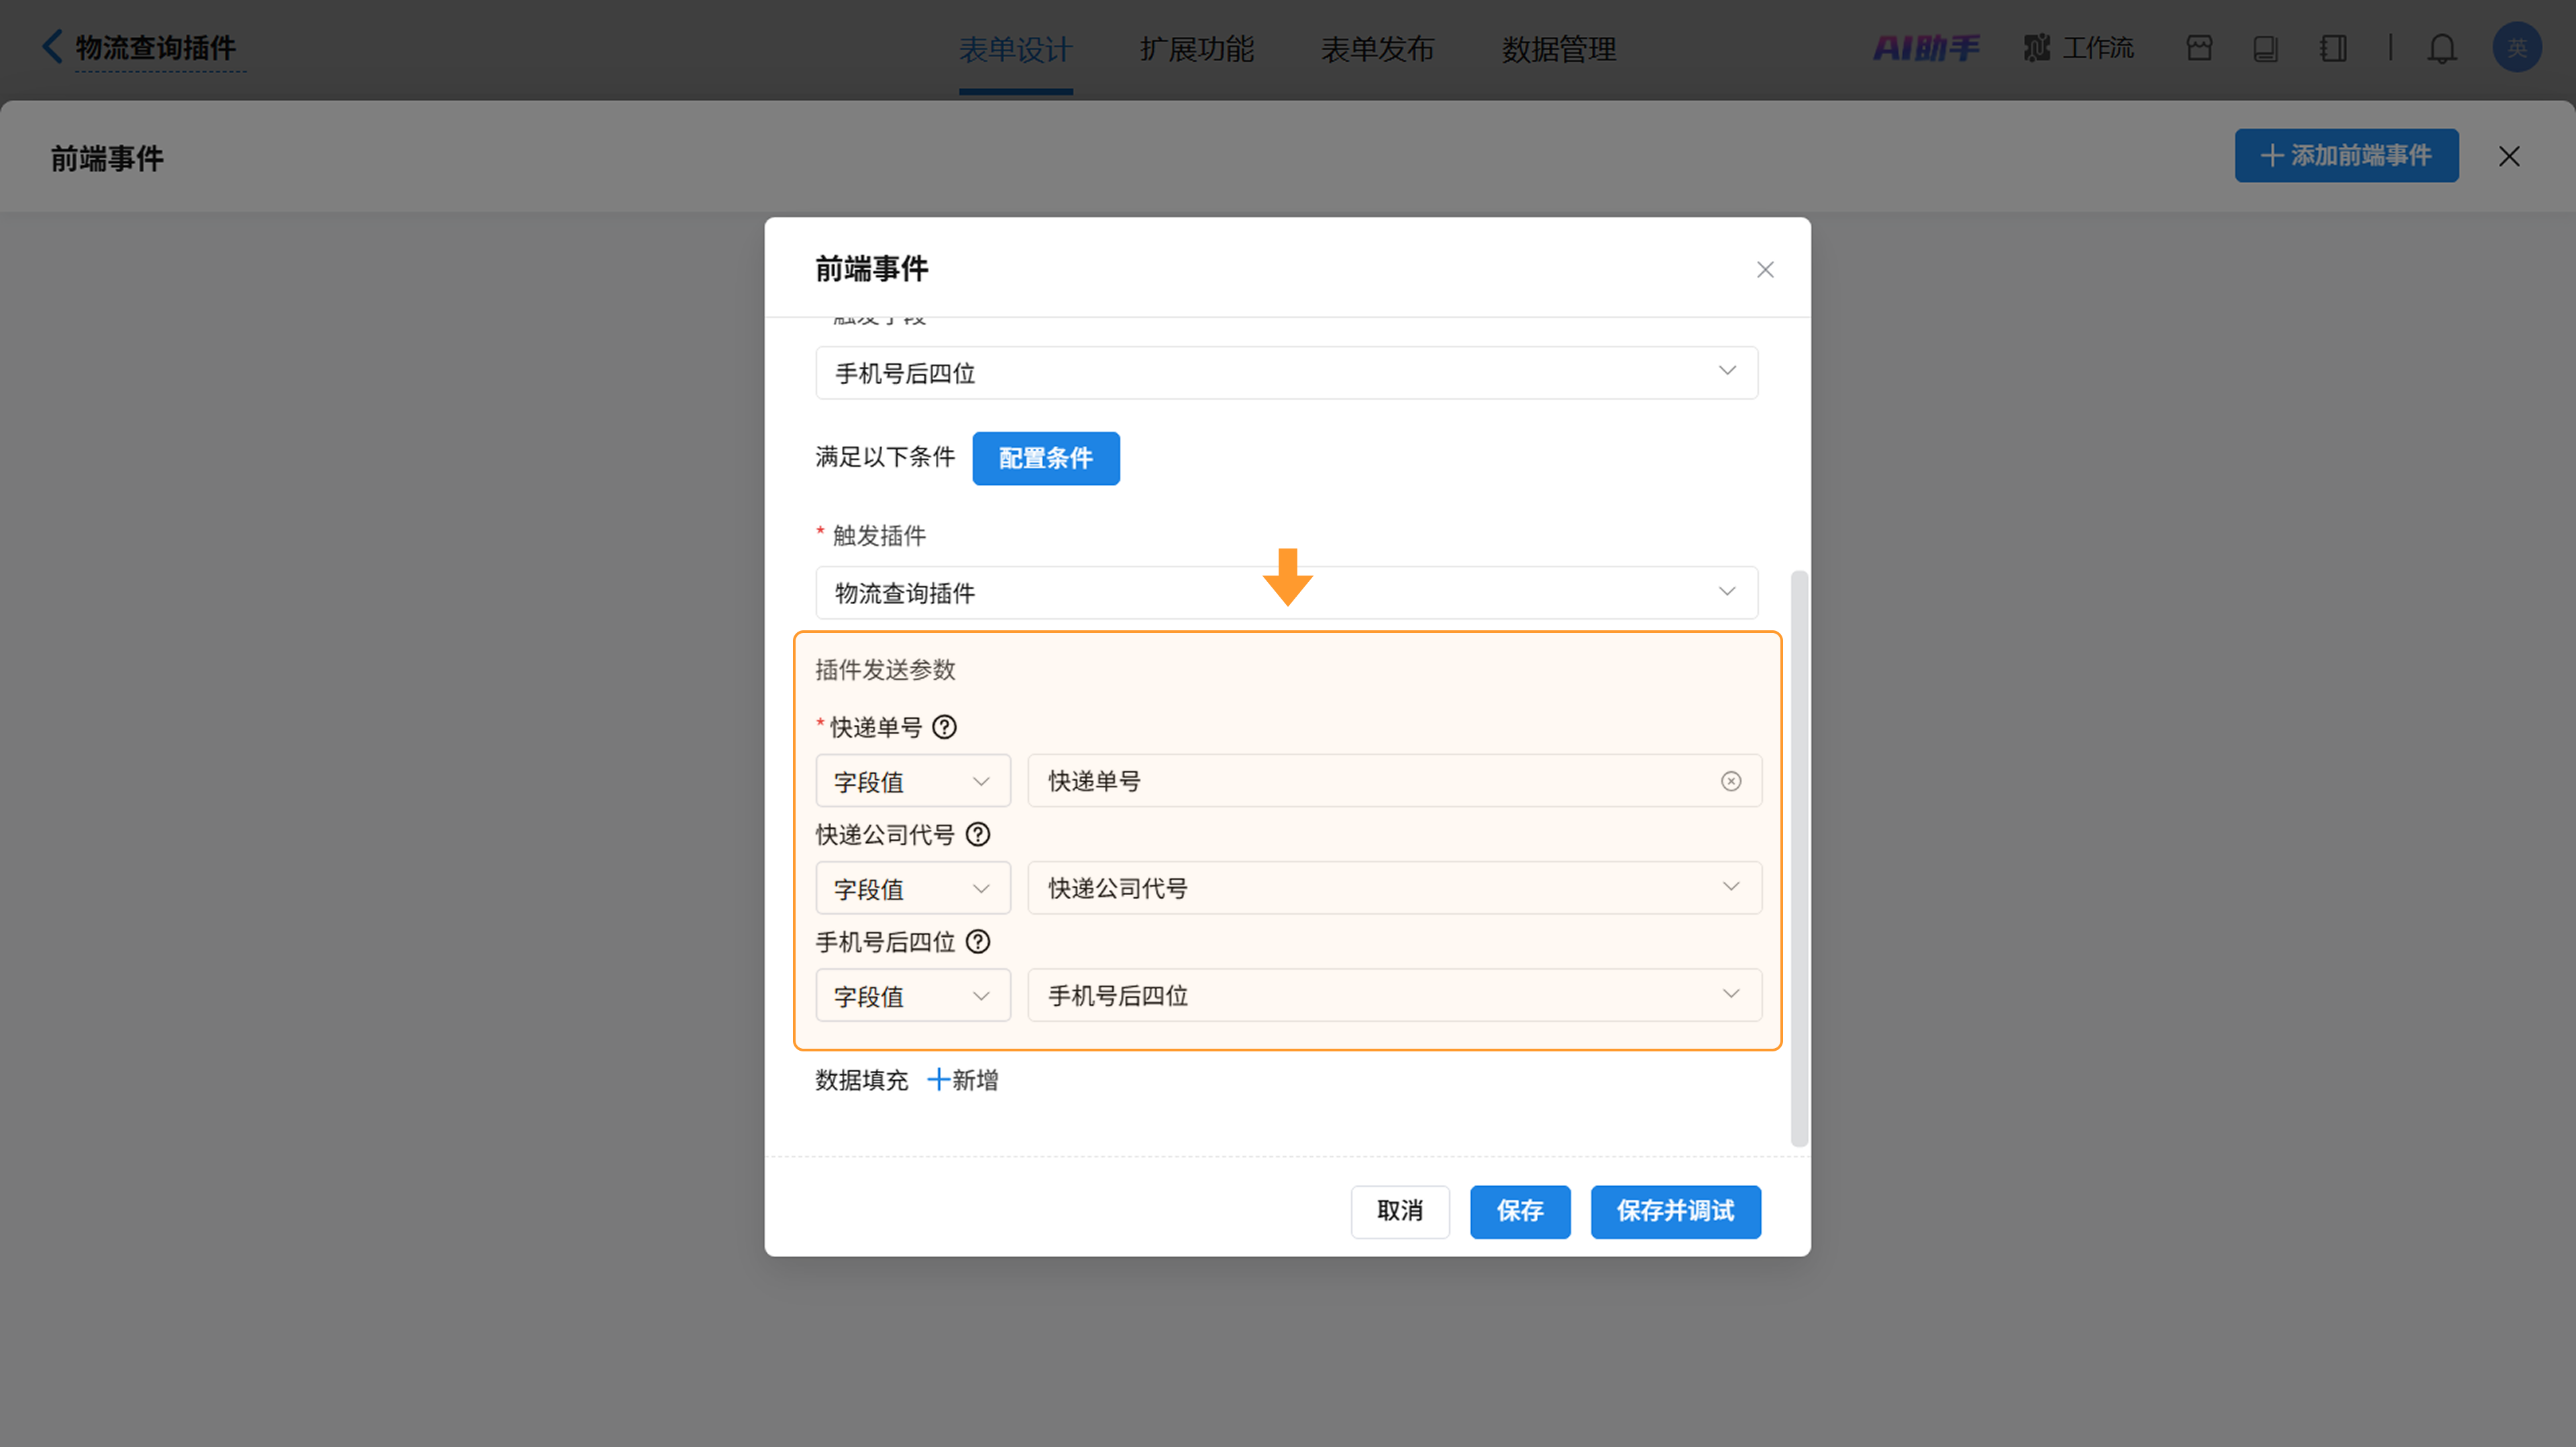Switch to 数据管理 tab
The height and width of the screenshot is (1447, 2576).
(1559, 49)
